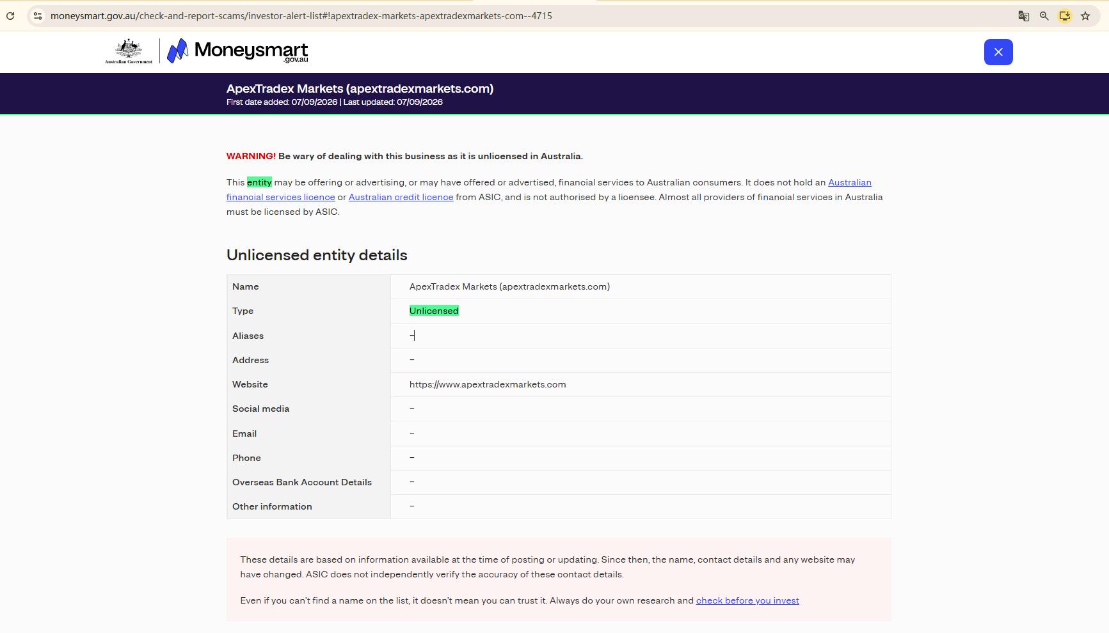
Task: Click the browser address bar URL
Action: pos(301,16)
